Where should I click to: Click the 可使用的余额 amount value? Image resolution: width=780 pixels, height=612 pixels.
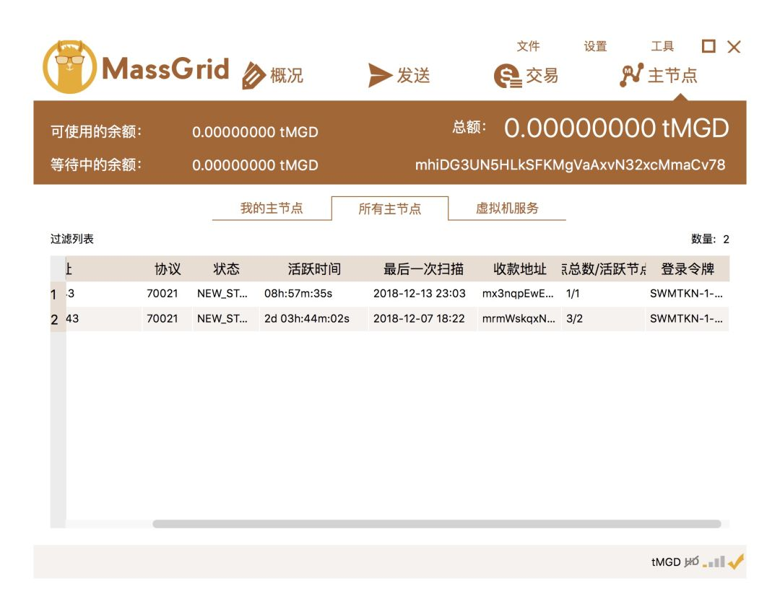pos(255,132)
